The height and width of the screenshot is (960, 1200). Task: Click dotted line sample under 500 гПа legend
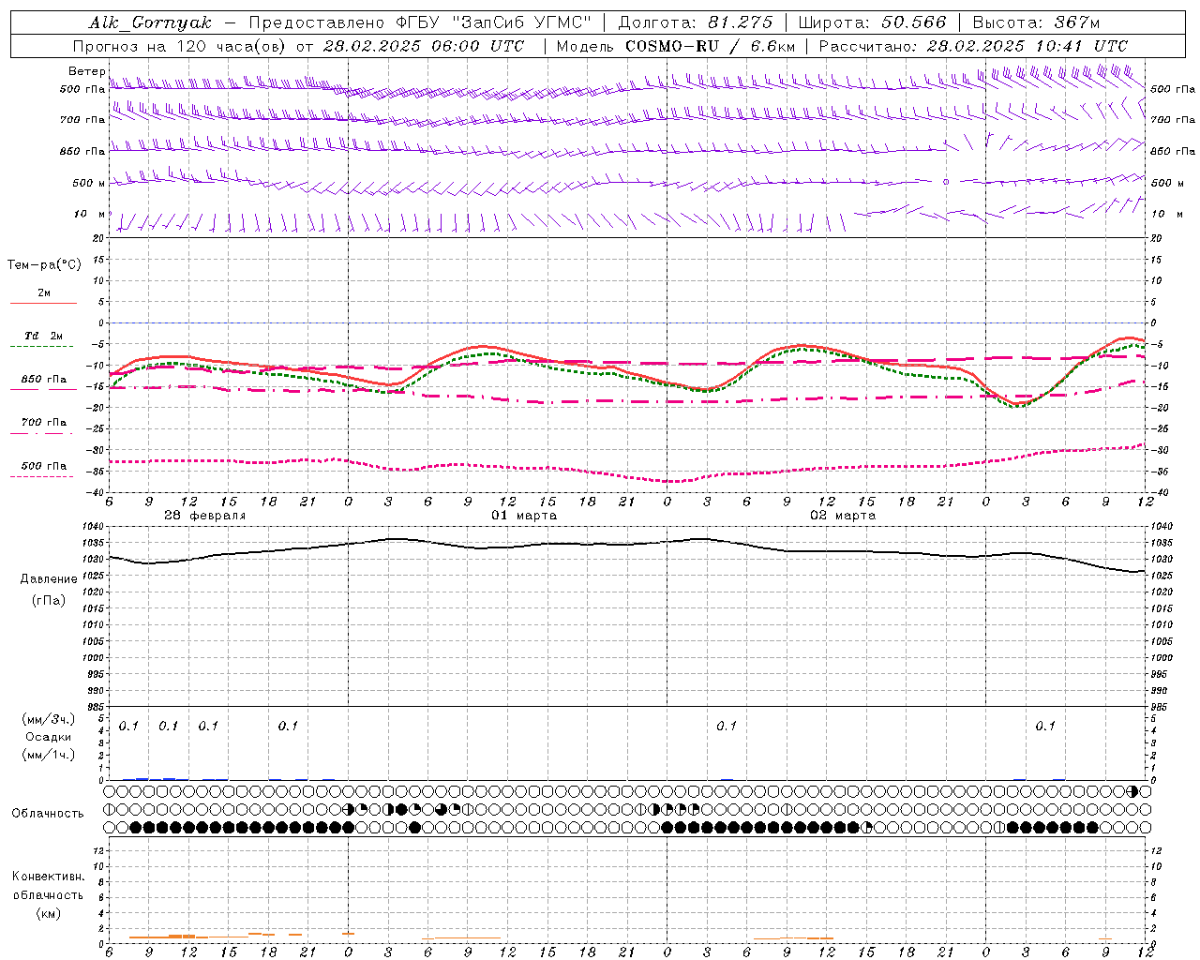point(41,477)
